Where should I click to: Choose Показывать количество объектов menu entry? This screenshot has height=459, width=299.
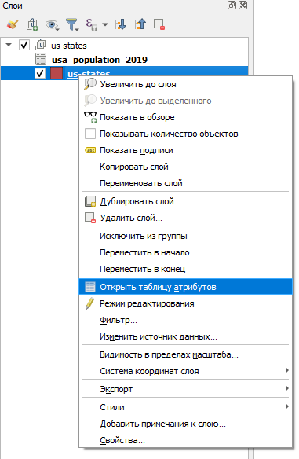185,134
